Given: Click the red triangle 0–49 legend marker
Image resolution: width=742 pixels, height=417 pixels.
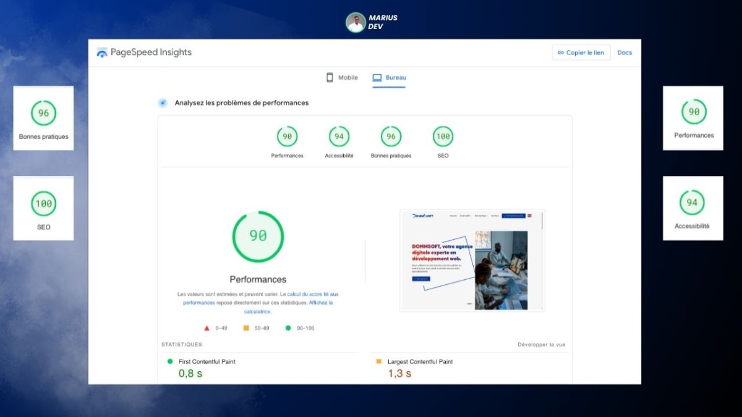Looking at the screenshot, I should coord(207,328).
